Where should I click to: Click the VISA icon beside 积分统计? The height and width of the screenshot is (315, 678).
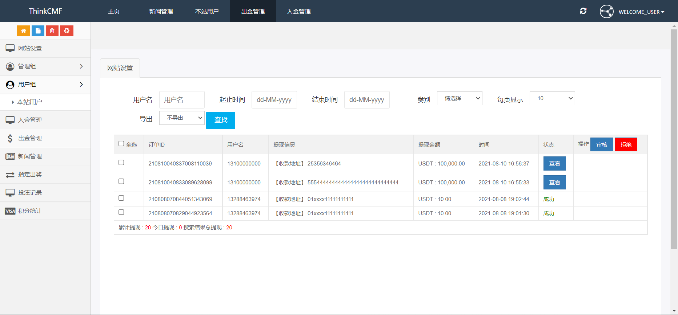pyautogui.click(x=10, y=211)
